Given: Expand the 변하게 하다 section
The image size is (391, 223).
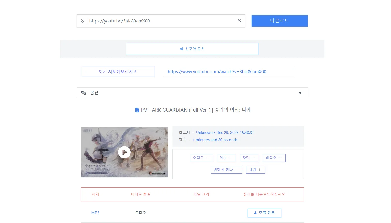Looking at the screenshot, I should (226, 170).
